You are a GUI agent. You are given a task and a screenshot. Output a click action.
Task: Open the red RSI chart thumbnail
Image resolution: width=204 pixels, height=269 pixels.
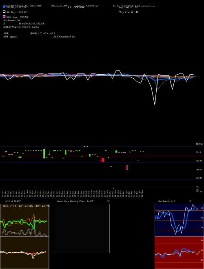[179, 253]
